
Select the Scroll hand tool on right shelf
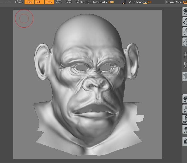click(x=185, y=11)
